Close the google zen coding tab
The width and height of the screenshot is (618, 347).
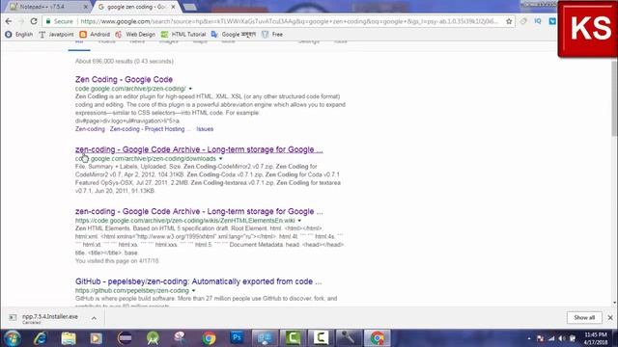tap(173, 7)
